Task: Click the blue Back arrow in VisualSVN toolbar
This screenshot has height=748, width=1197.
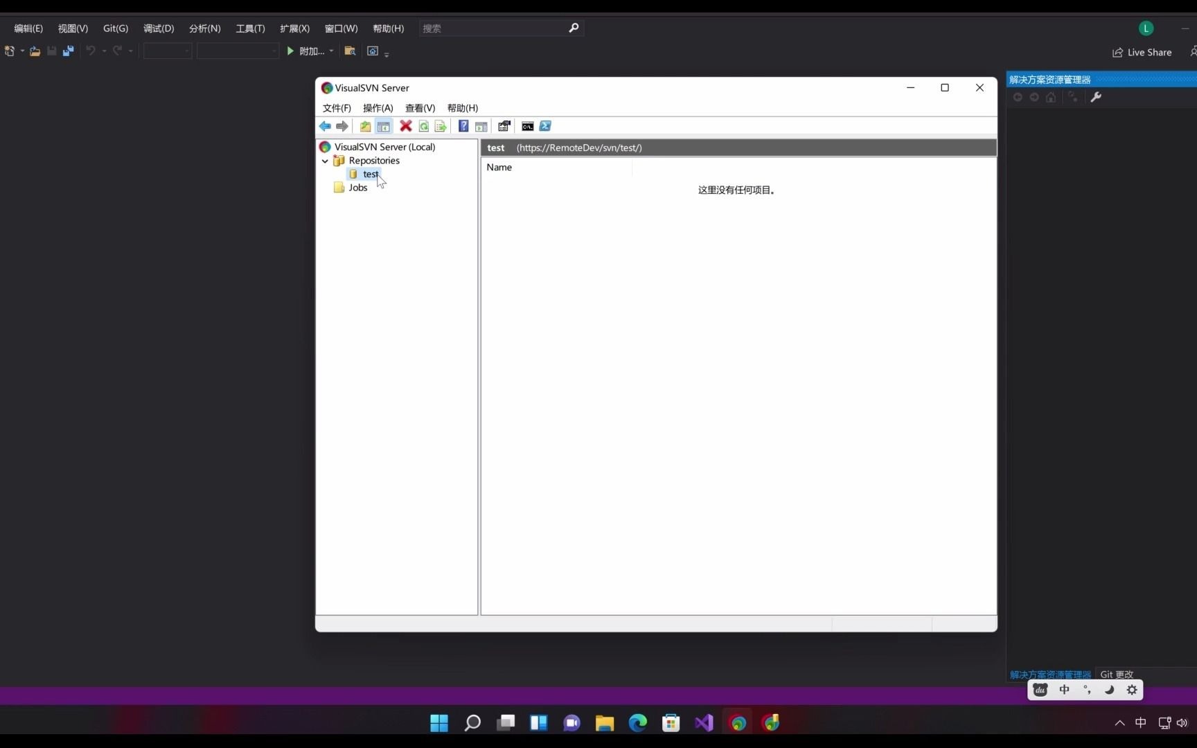Action: pos(325,126)
